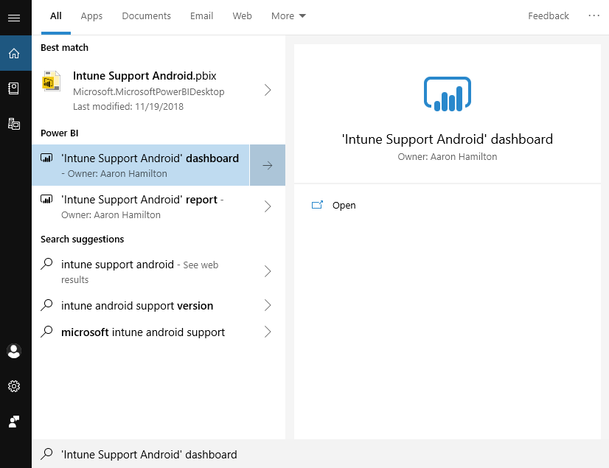
Task: Open the hamburger menu in sidebar
Action: pos(14,18)
